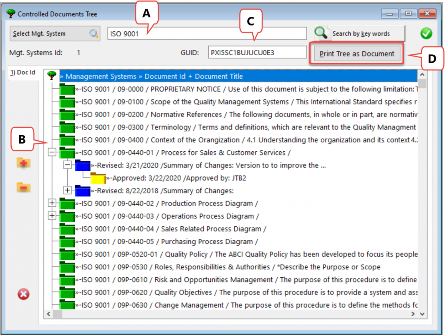The image size is (445, 335).
Task: Collapse the Revised 3/21/2020 revision node
Action: pos(67,165)
